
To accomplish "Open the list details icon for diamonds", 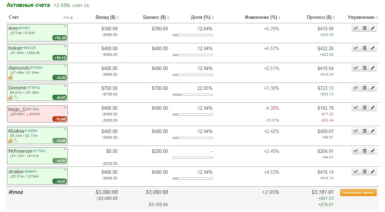I will click(x=364, y=68).
